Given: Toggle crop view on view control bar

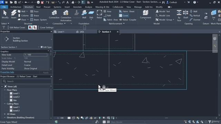Looking at the screenshot, I should (87, 118).
